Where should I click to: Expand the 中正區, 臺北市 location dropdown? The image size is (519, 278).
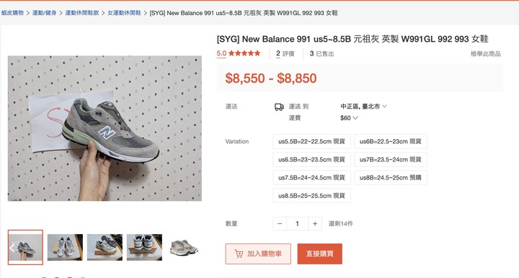tap(363, 107)
